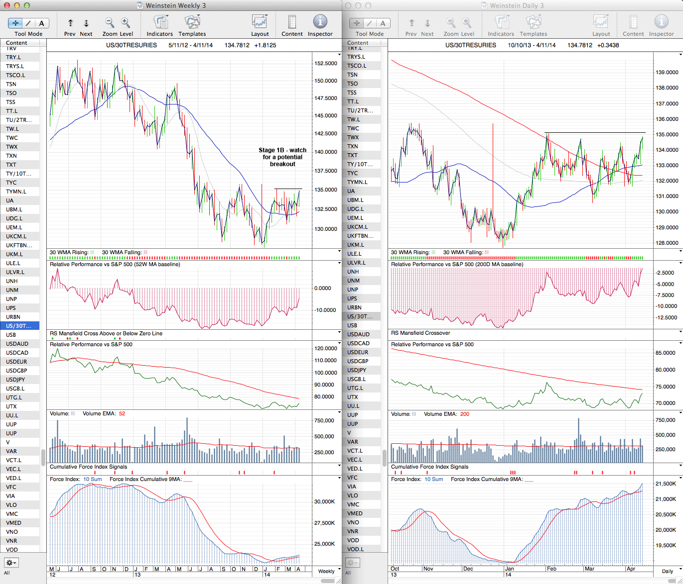Zoom in with plus magnifier in Weekly window
Image resolution: width=683 pixels, height=584 pixels.
pos(126,23)
